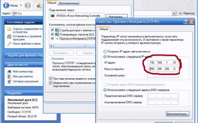Screen dimensions: 198x123
Task: Open Установка и удаление программ link
Action: point(27,38)
